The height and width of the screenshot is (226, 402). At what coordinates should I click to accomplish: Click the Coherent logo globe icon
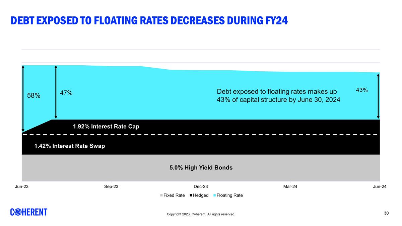tap(19, 212)
